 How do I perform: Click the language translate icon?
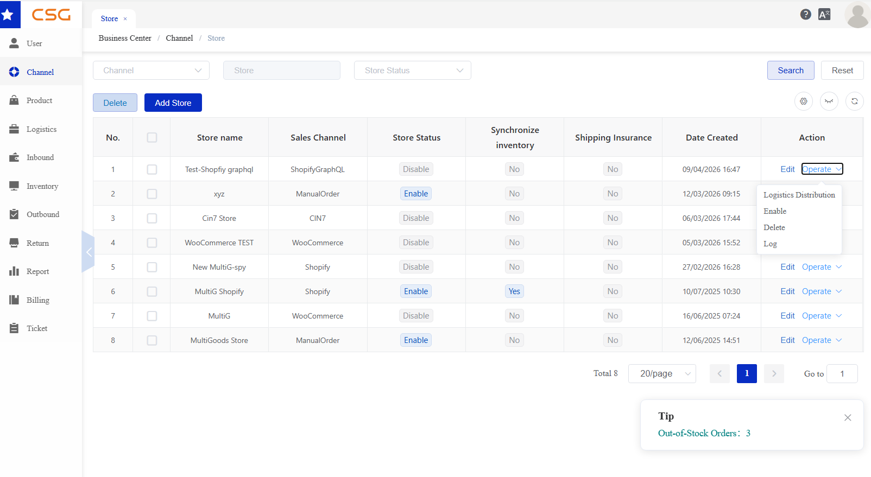(824, 15)
